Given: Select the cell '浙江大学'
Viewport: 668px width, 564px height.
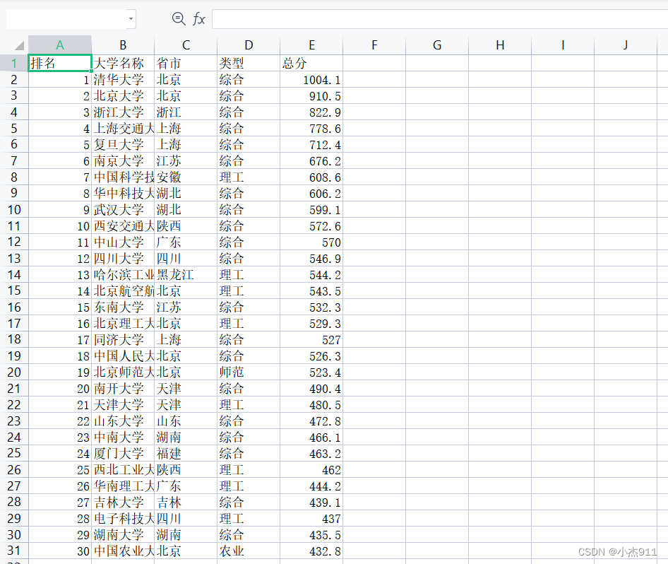Looking at the screenshot, I should pos(123,112).
